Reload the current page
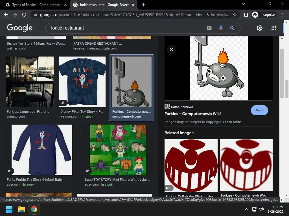This screenshot has height=216, width=289. [24, 15]
